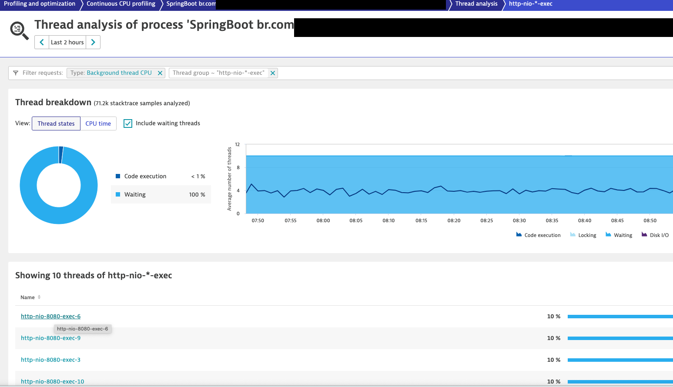Open thread http-nio-8080-exec-10
Screen dimensions: 673x387
click(x=52, y=381)
